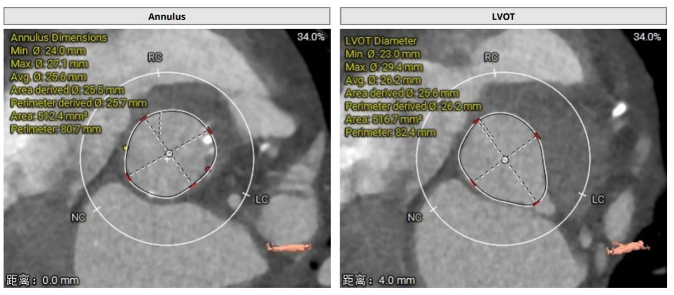Click the Annulus Dimensions heading
The image size is (674, 295).
[x=58, y=38]
